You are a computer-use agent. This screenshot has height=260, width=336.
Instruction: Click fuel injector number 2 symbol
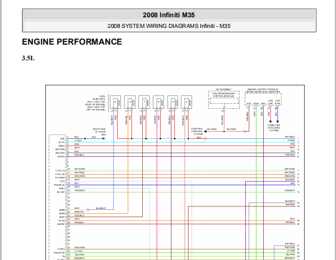coord(186,102)
